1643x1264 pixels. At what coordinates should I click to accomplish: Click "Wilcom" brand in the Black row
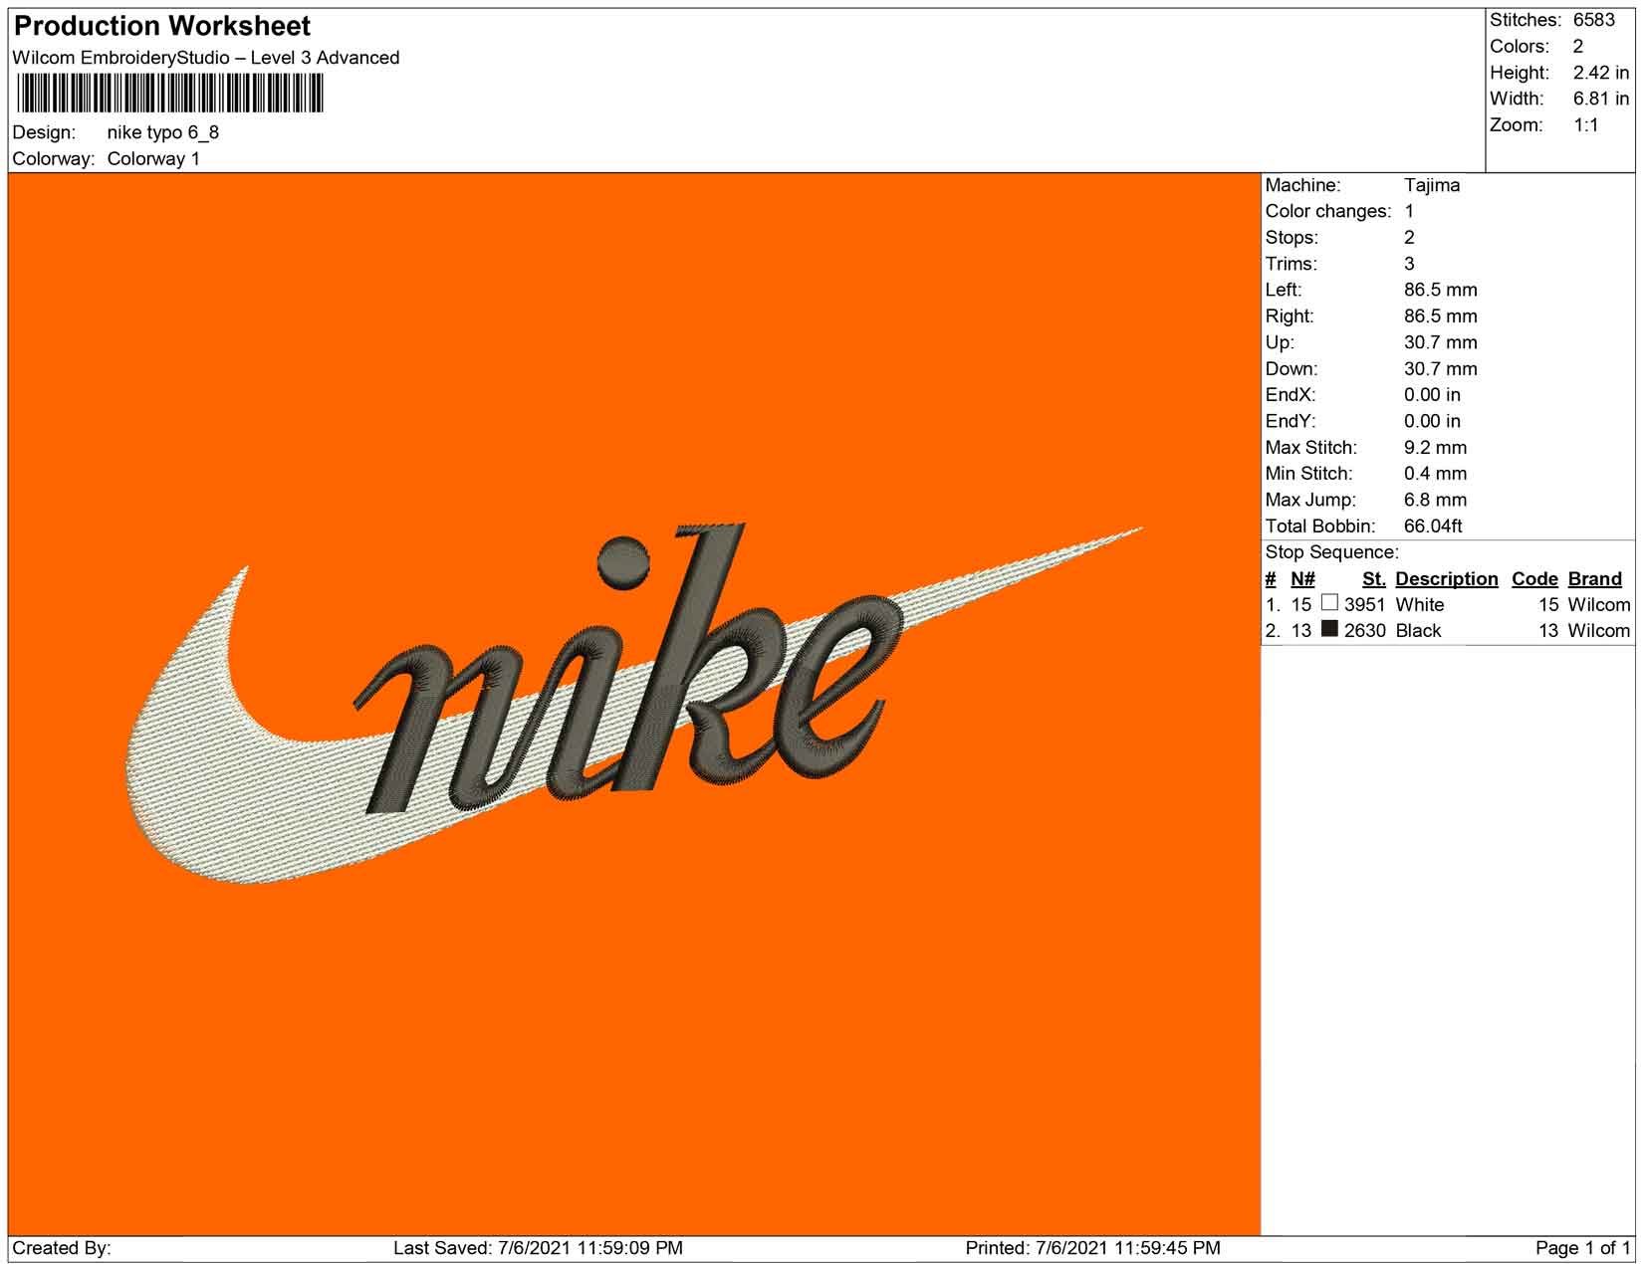click(x=1599, y=630)
